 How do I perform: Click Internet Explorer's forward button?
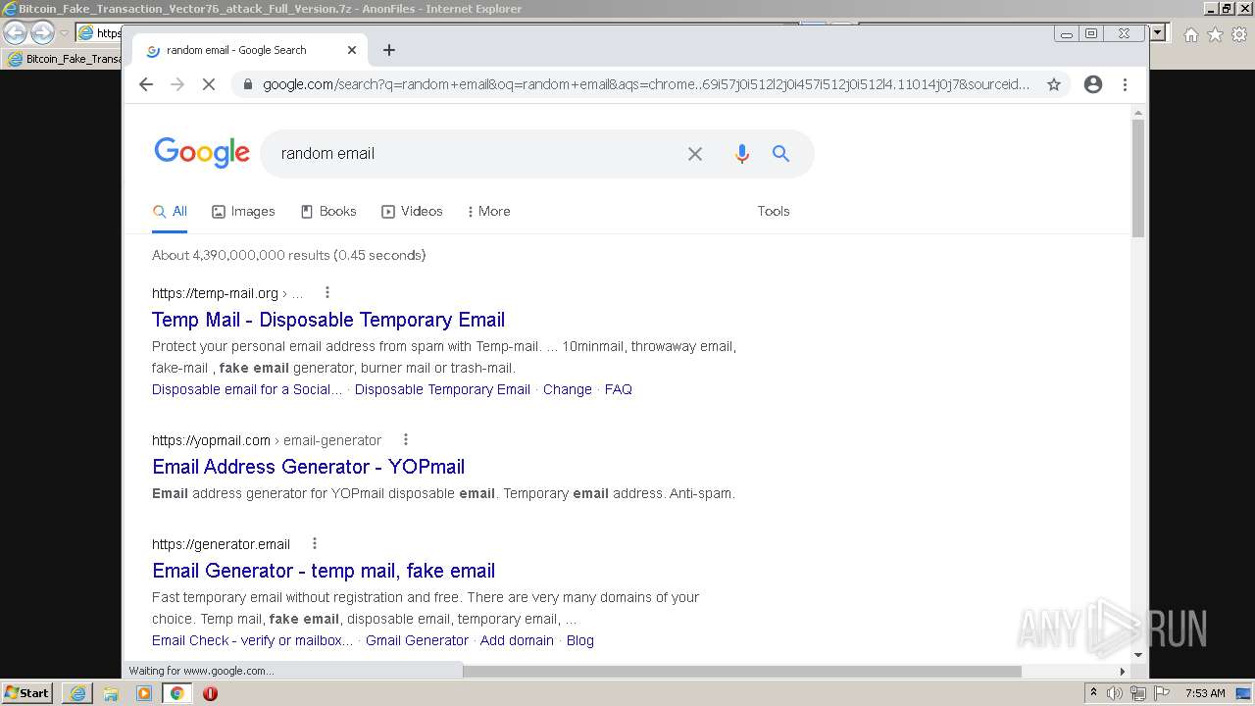pyautogui.click(x=42, y=32)
